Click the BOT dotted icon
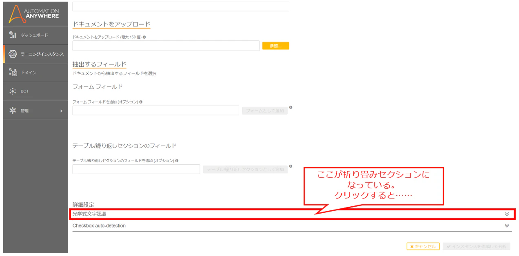519x256 pixels. click(13, 91)
